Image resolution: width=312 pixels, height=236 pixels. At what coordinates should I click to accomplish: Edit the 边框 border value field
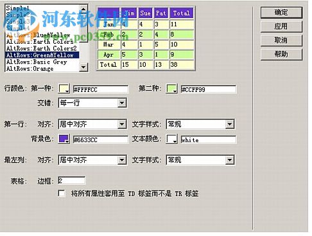(x=72, y=181)
